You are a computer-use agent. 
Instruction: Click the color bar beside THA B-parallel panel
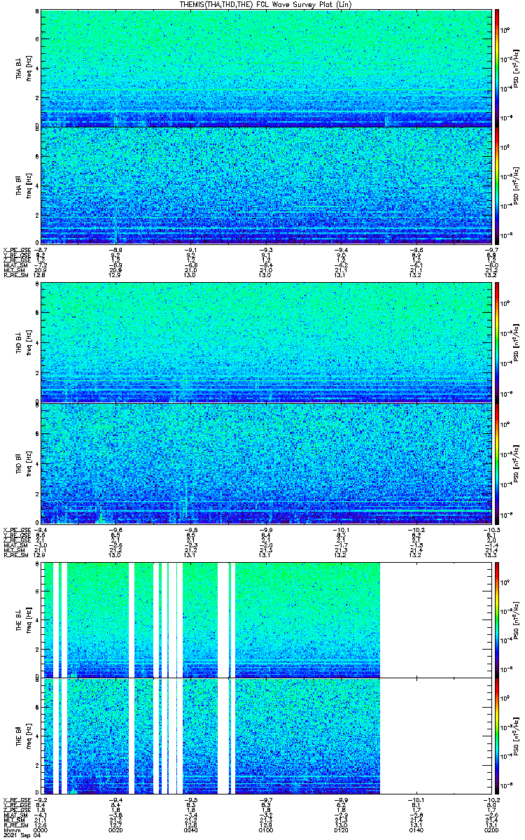point(496,185)
